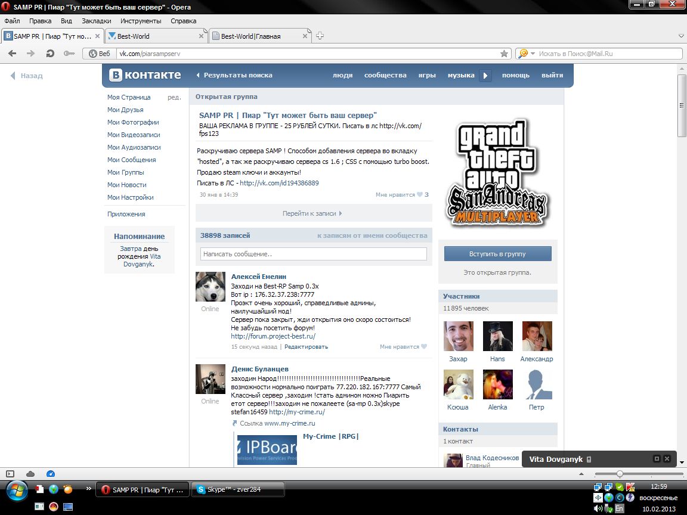Open vk.com/id194386889 link

pyautogui.click(x=279, y=183)
